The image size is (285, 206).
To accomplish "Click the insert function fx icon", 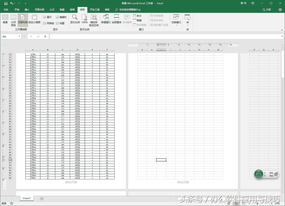I will coord(45,36).
